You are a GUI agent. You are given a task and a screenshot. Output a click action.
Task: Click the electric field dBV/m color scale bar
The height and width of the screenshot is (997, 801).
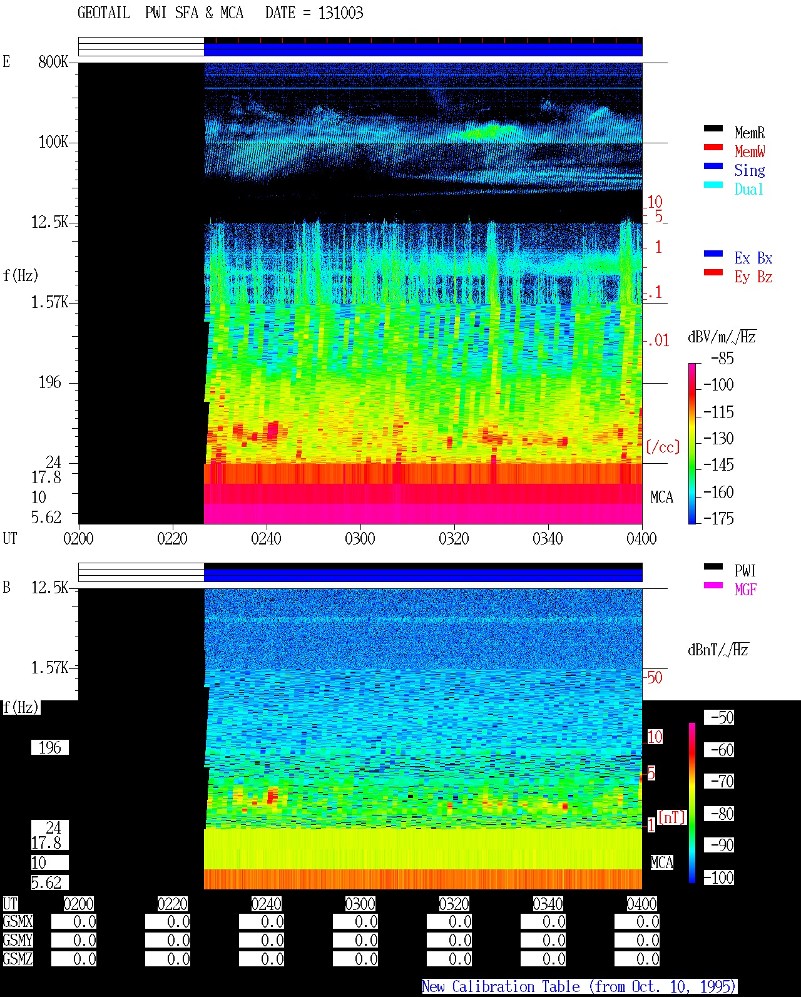tap(692, 443)
